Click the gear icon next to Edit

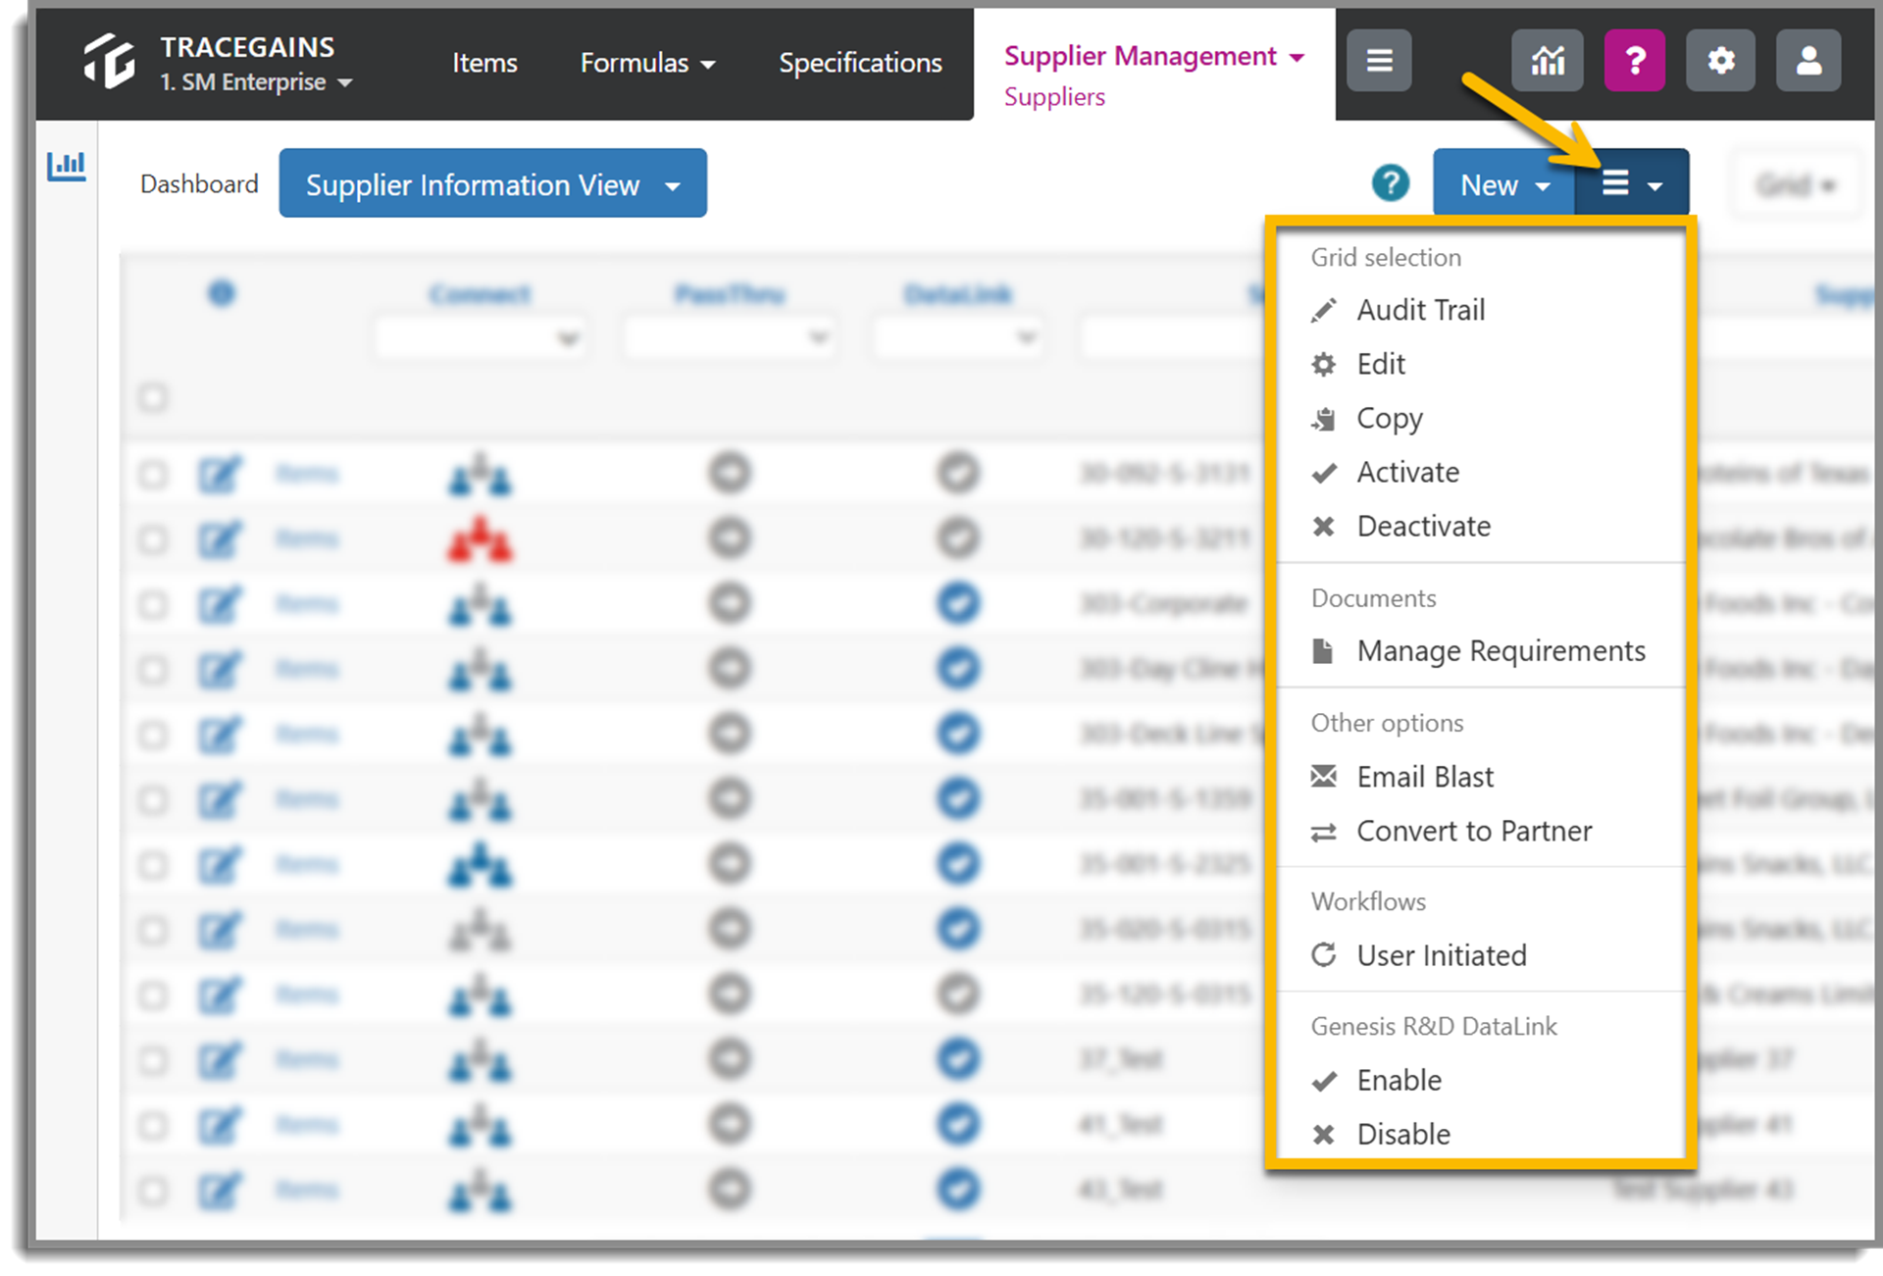click(1323, 364)
